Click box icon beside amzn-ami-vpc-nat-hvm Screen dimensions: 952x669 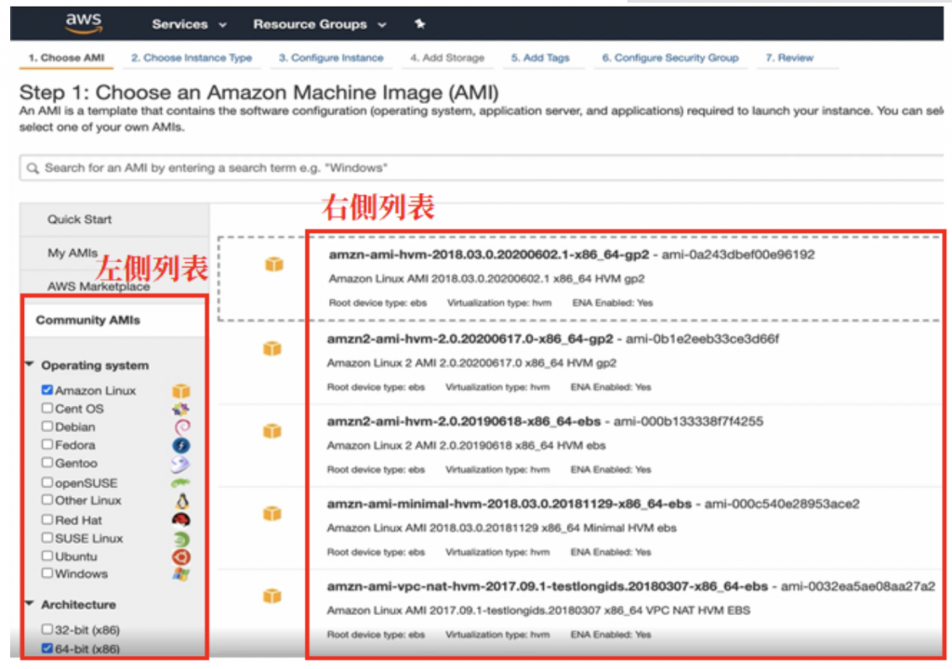coord(272,596)
